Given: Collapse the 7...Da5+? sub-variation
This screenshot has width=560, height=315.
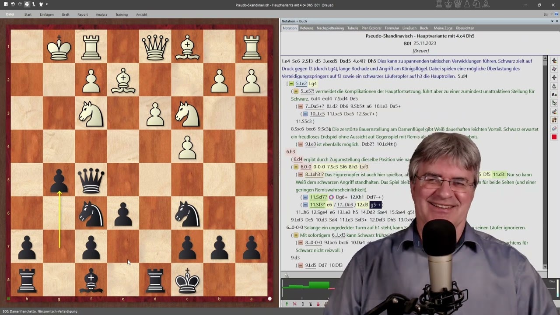Looking at the screenshot, I should click(301, 106).
